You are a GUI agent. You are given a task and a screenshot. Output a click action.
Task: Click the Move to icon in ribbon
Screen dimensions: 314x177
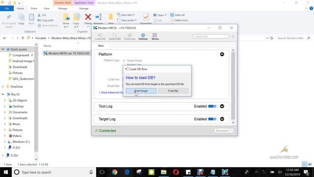click(66, 17)
